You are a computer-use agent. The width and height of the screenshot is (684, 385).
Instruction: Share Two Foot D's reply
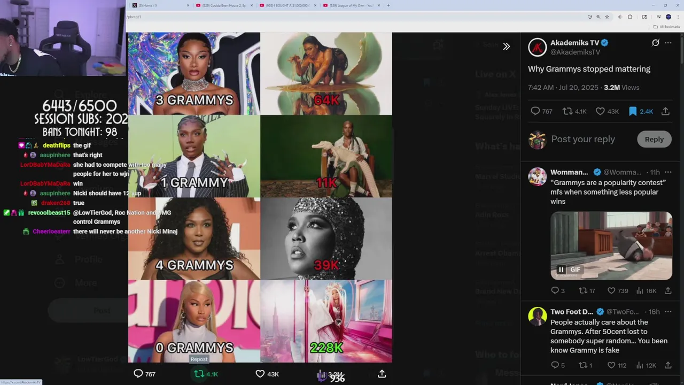(667, 365)
